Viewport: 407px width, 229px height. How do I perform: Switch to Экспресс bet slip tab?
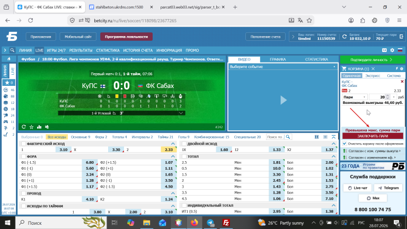373,76
